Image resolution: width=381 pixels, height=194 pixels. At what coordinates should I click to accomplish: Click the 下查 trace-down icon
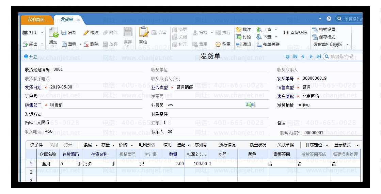click(259, 37)
